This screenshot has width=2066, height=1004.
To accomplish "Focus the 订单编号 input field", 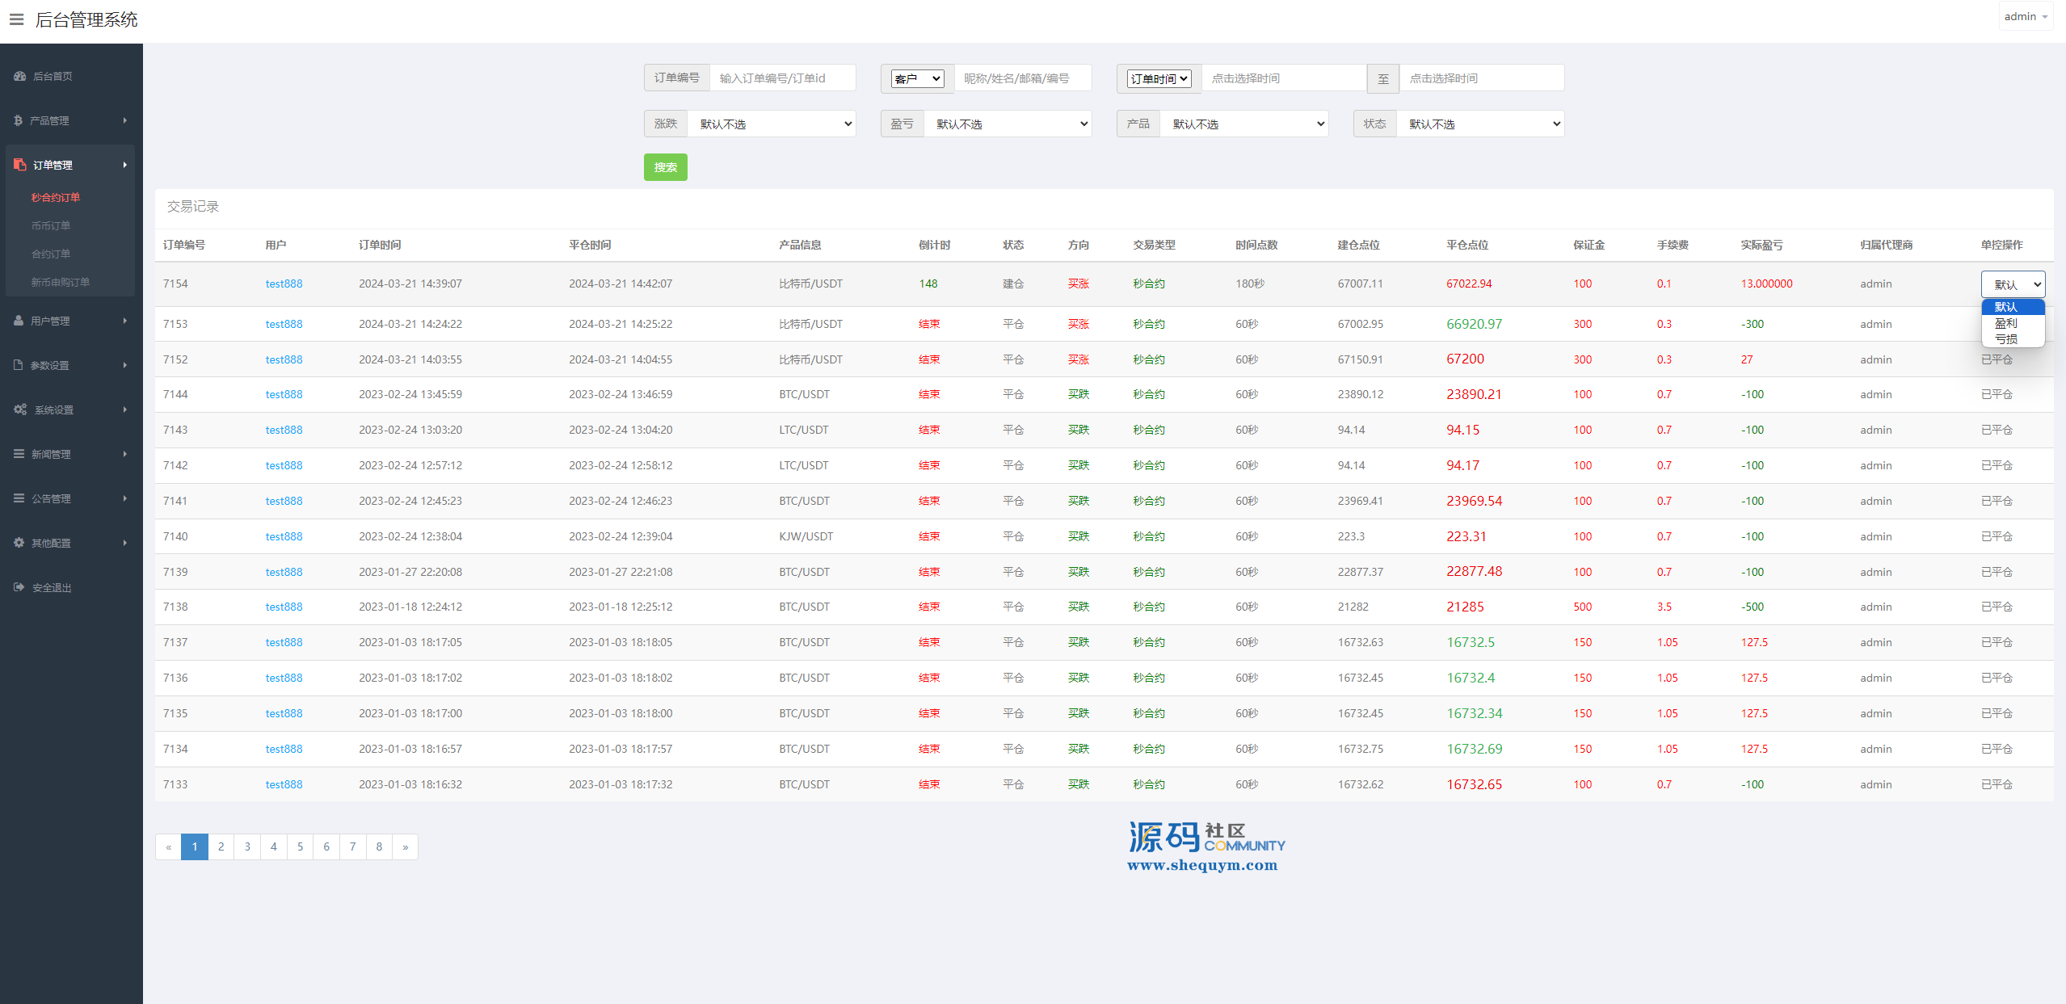I will coord(782,78).
